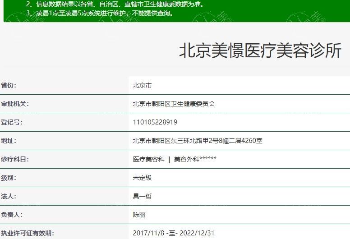Select the 未定级 value
The image size is (350, 239).
click(x=142, y=178)
